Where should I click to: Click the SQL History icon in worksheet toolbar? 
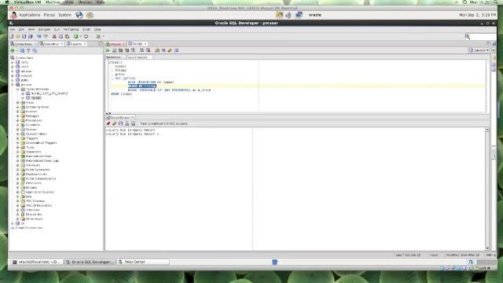[176, 50]
